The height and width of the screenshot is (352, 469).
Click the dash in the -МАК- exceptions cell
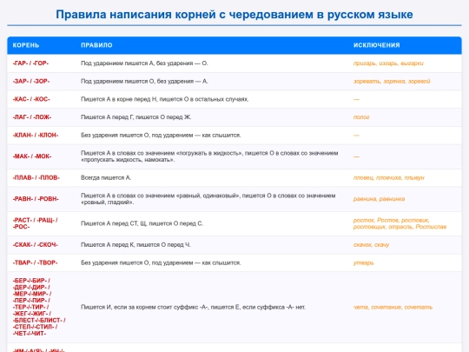coord(356,156)
